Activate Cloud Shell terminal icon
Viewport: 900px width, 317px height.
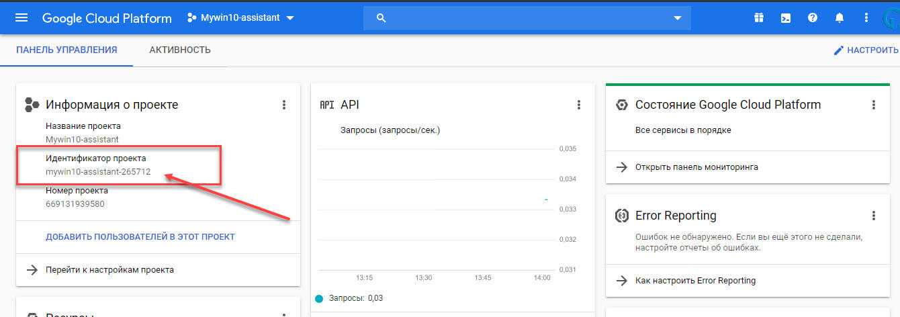(x=785, y=18)
